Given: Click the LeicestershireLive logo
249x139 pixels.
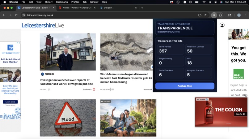Looking at the screenshot, I should click(43, 25).
